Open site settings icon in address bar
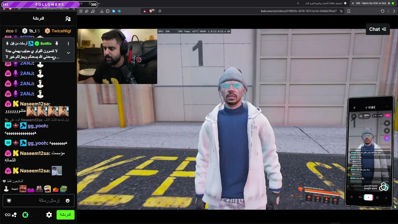The image size is (398, 224). [341, 11]
